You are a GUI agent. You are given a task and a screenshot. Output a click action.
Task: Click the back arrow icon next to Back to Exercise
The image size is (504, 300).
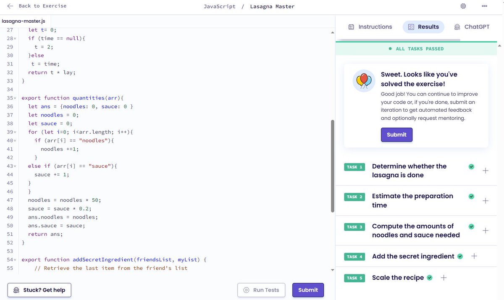(x=10, y=6)
